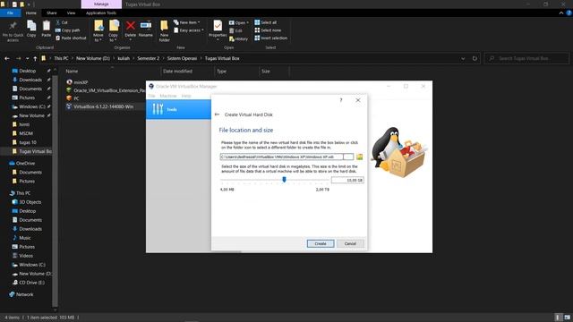Open Explorer File tab
Image resolution: width=573 pixels, height=322 pixels.
tap(10, 13)
